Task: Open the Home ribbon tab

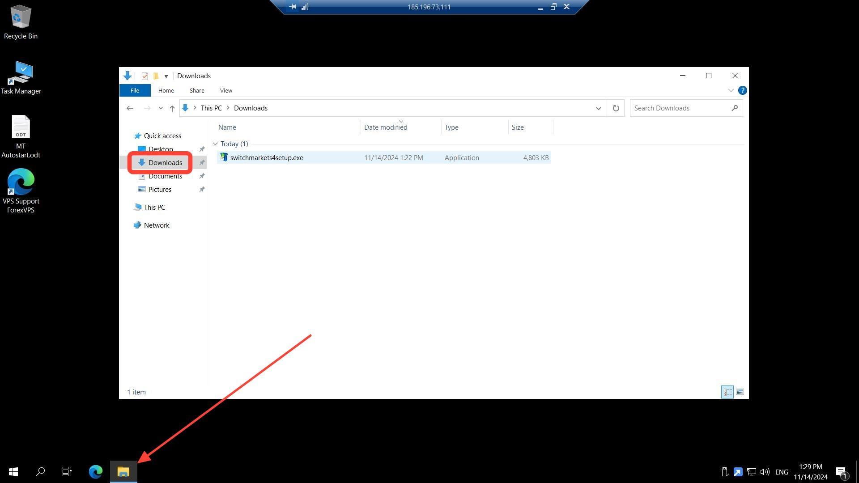Action: point(166,90)
